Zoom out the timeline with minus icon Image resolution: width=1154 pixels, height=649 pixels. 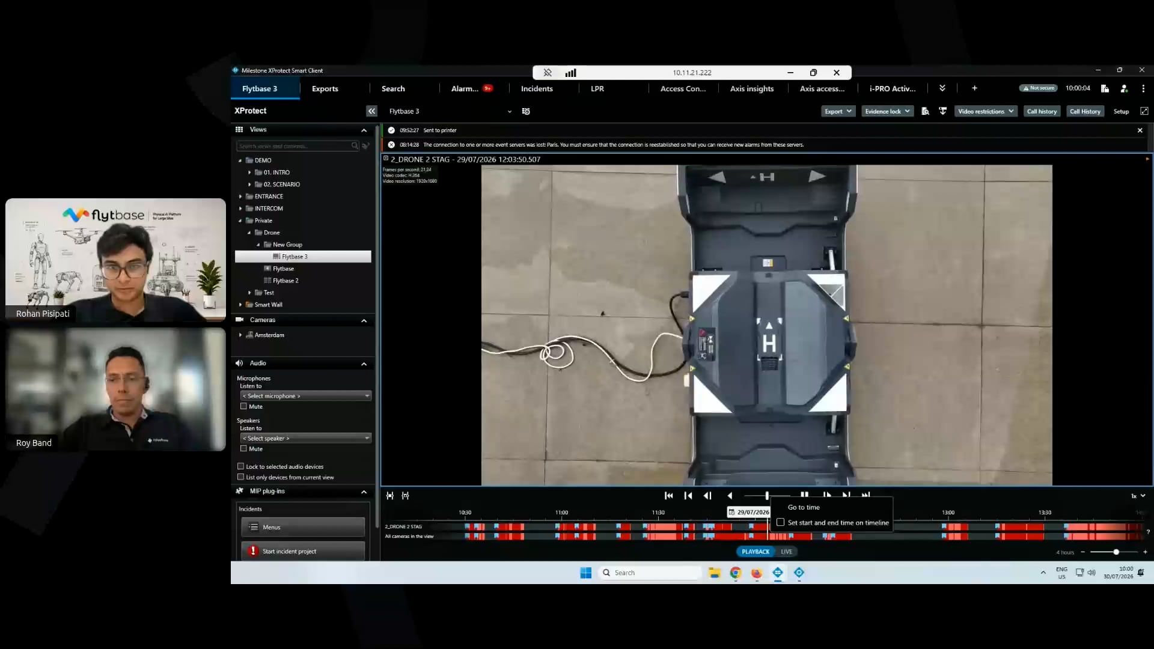point(1082,552)
